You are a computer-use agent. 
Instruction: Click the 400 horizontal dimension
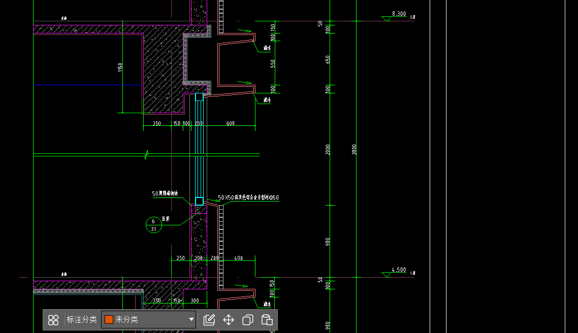(x=239, y=258)
